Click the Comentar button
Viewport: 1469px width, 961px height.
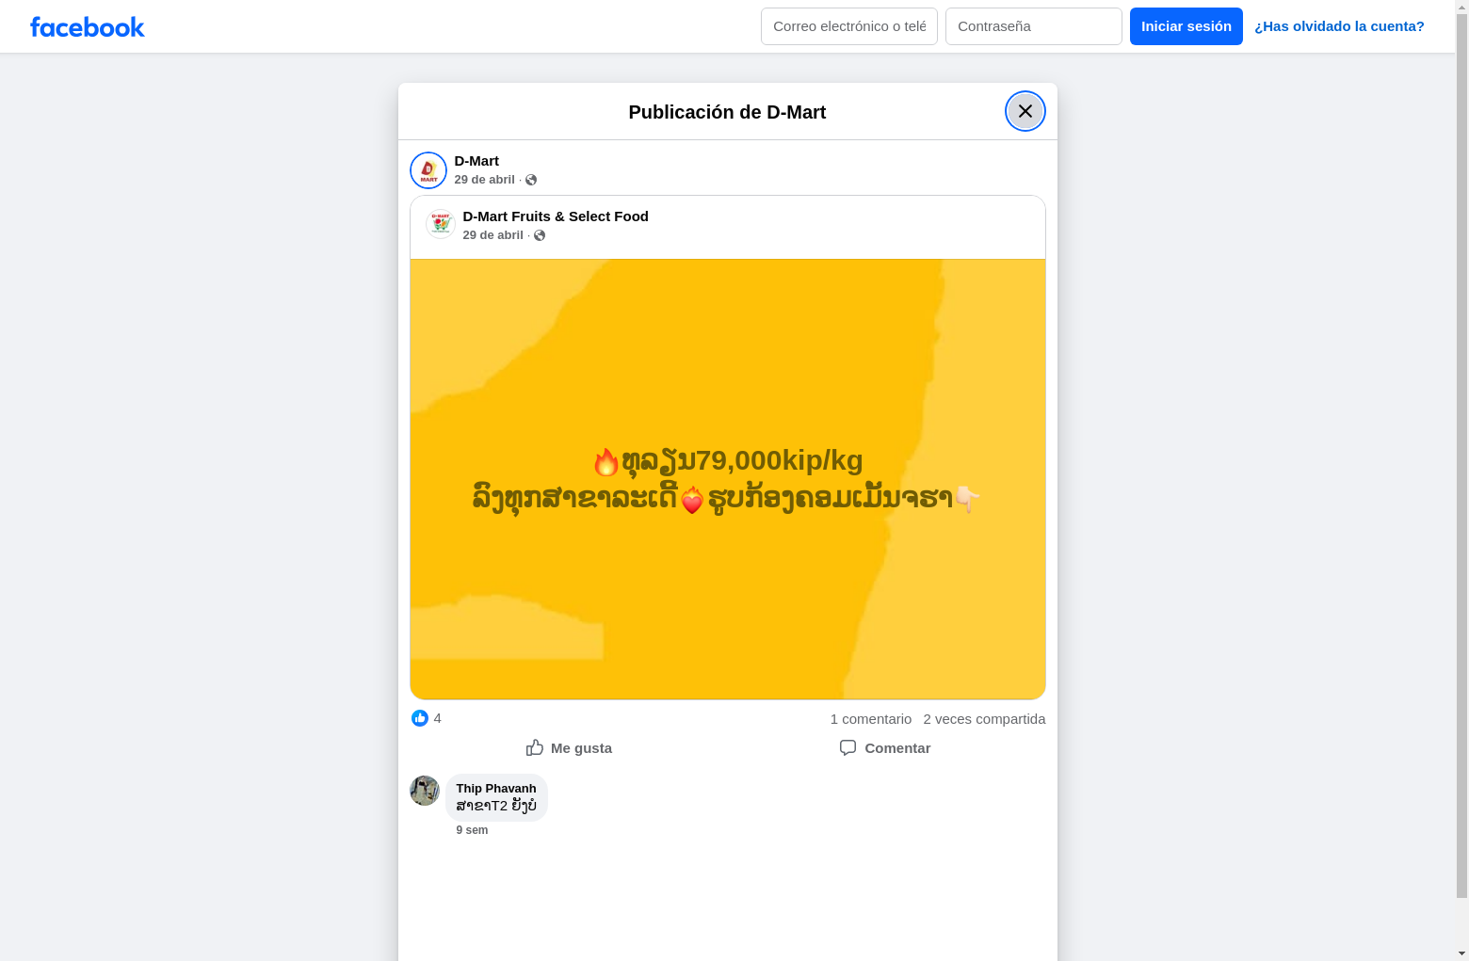pyautogui.click(x=885, y=748)
